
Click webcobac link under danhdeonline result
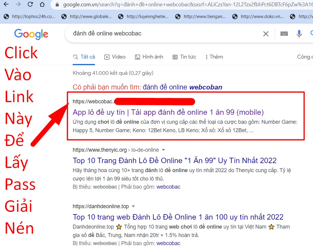tap(168, 243)
